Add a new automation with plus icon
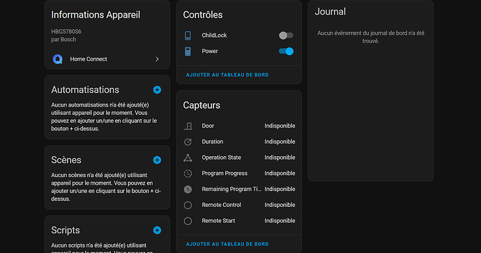The image size is (481, 253). pyautogui.click(x=157, y=90)
